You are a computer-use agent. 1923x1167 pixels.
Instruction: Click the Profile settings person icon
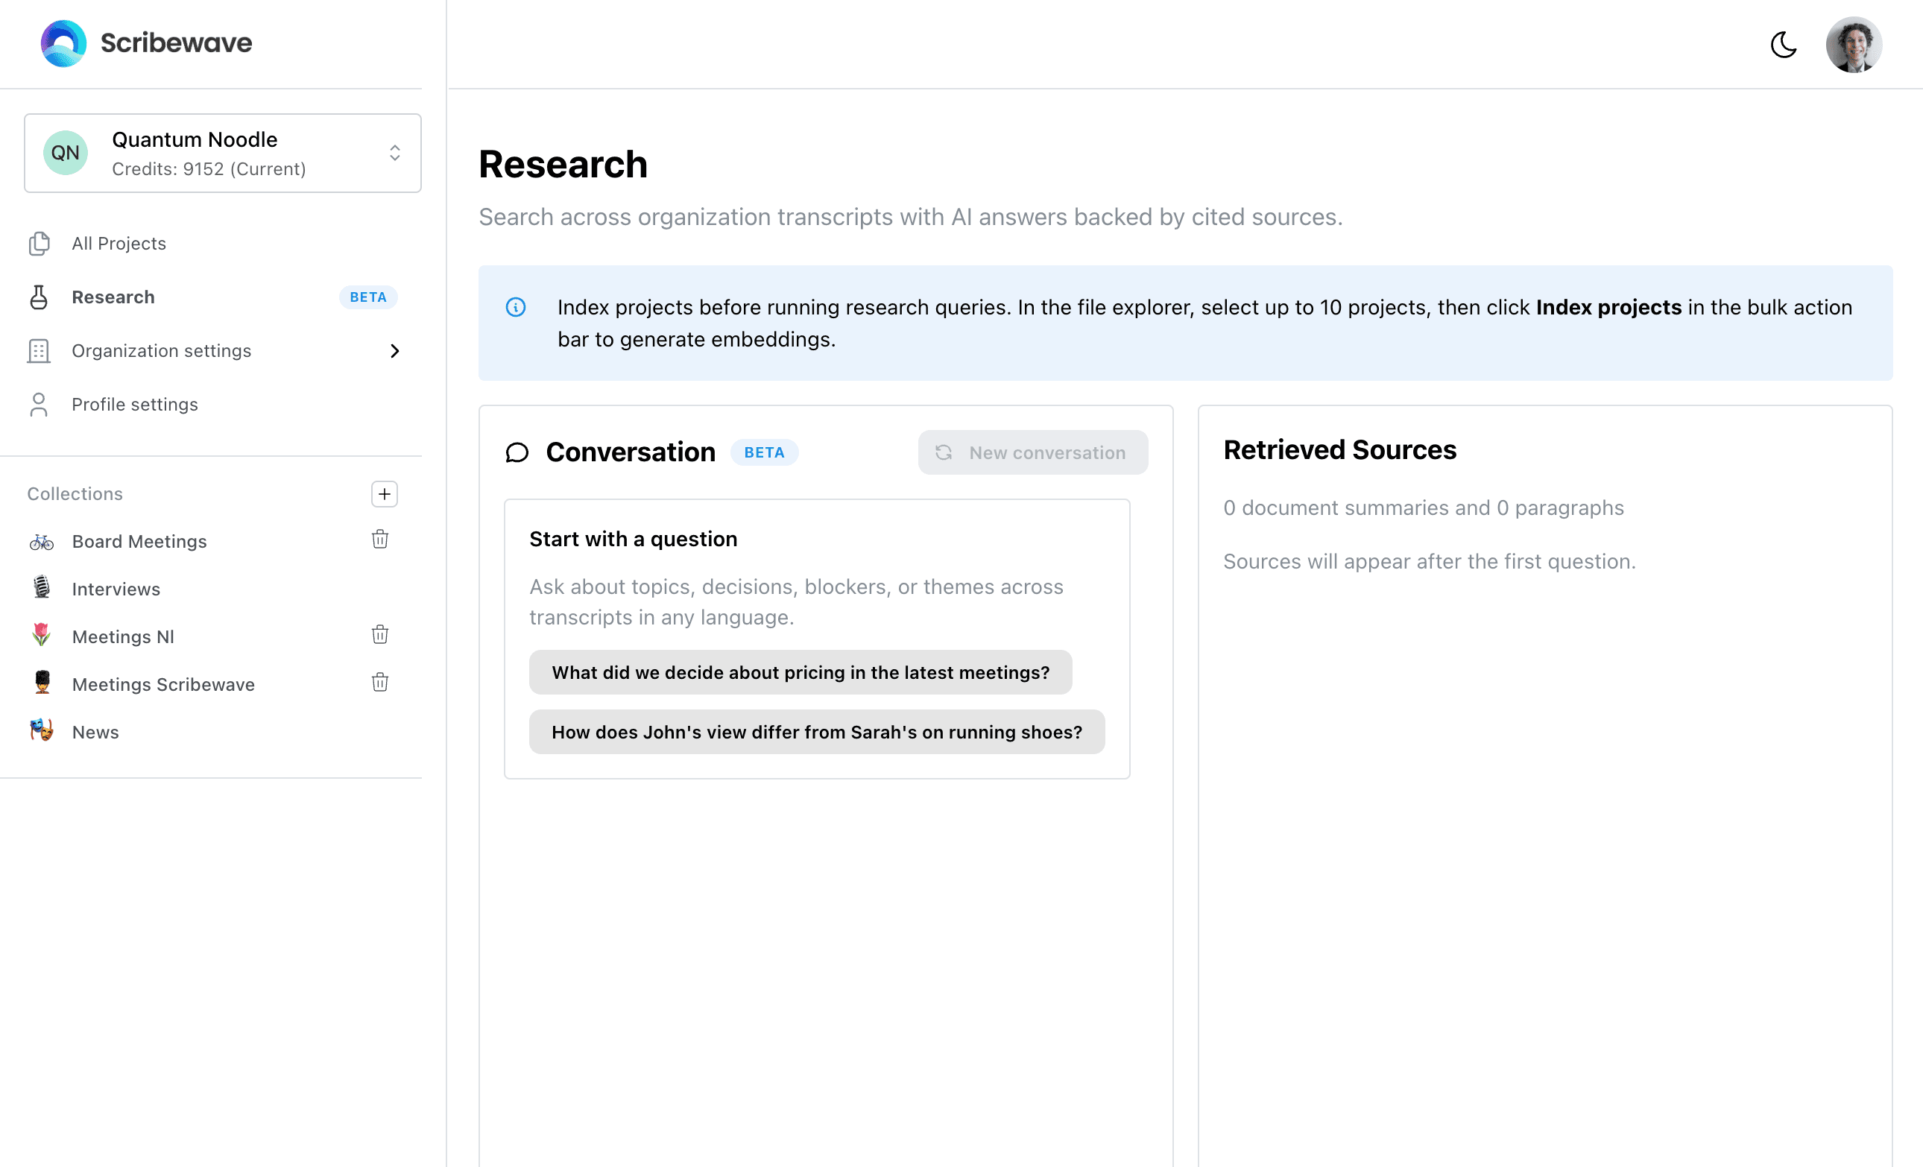tap(40, 403)
